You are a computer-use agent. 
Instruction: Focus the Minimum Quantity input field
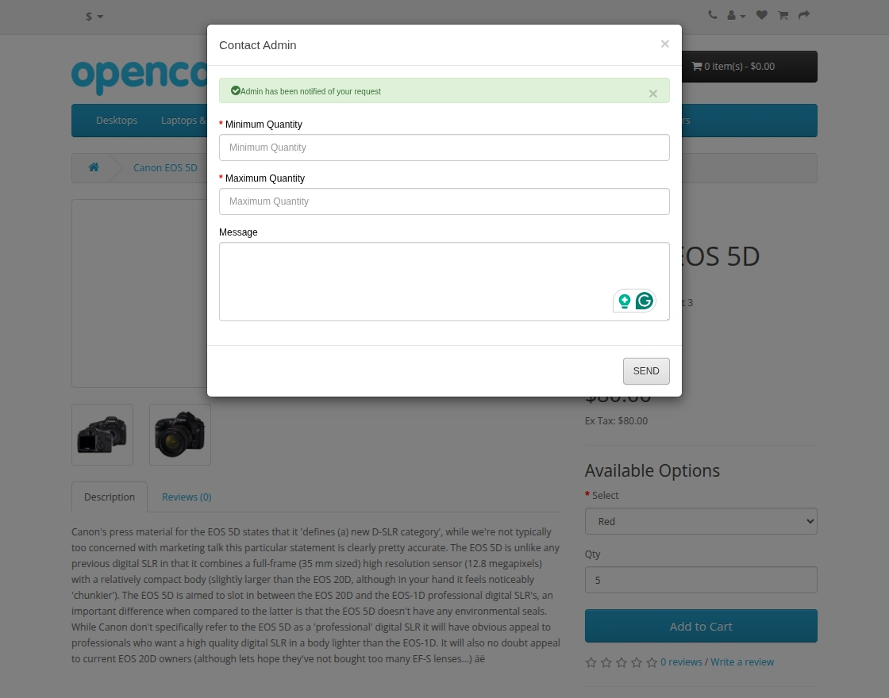click(444, 148)
